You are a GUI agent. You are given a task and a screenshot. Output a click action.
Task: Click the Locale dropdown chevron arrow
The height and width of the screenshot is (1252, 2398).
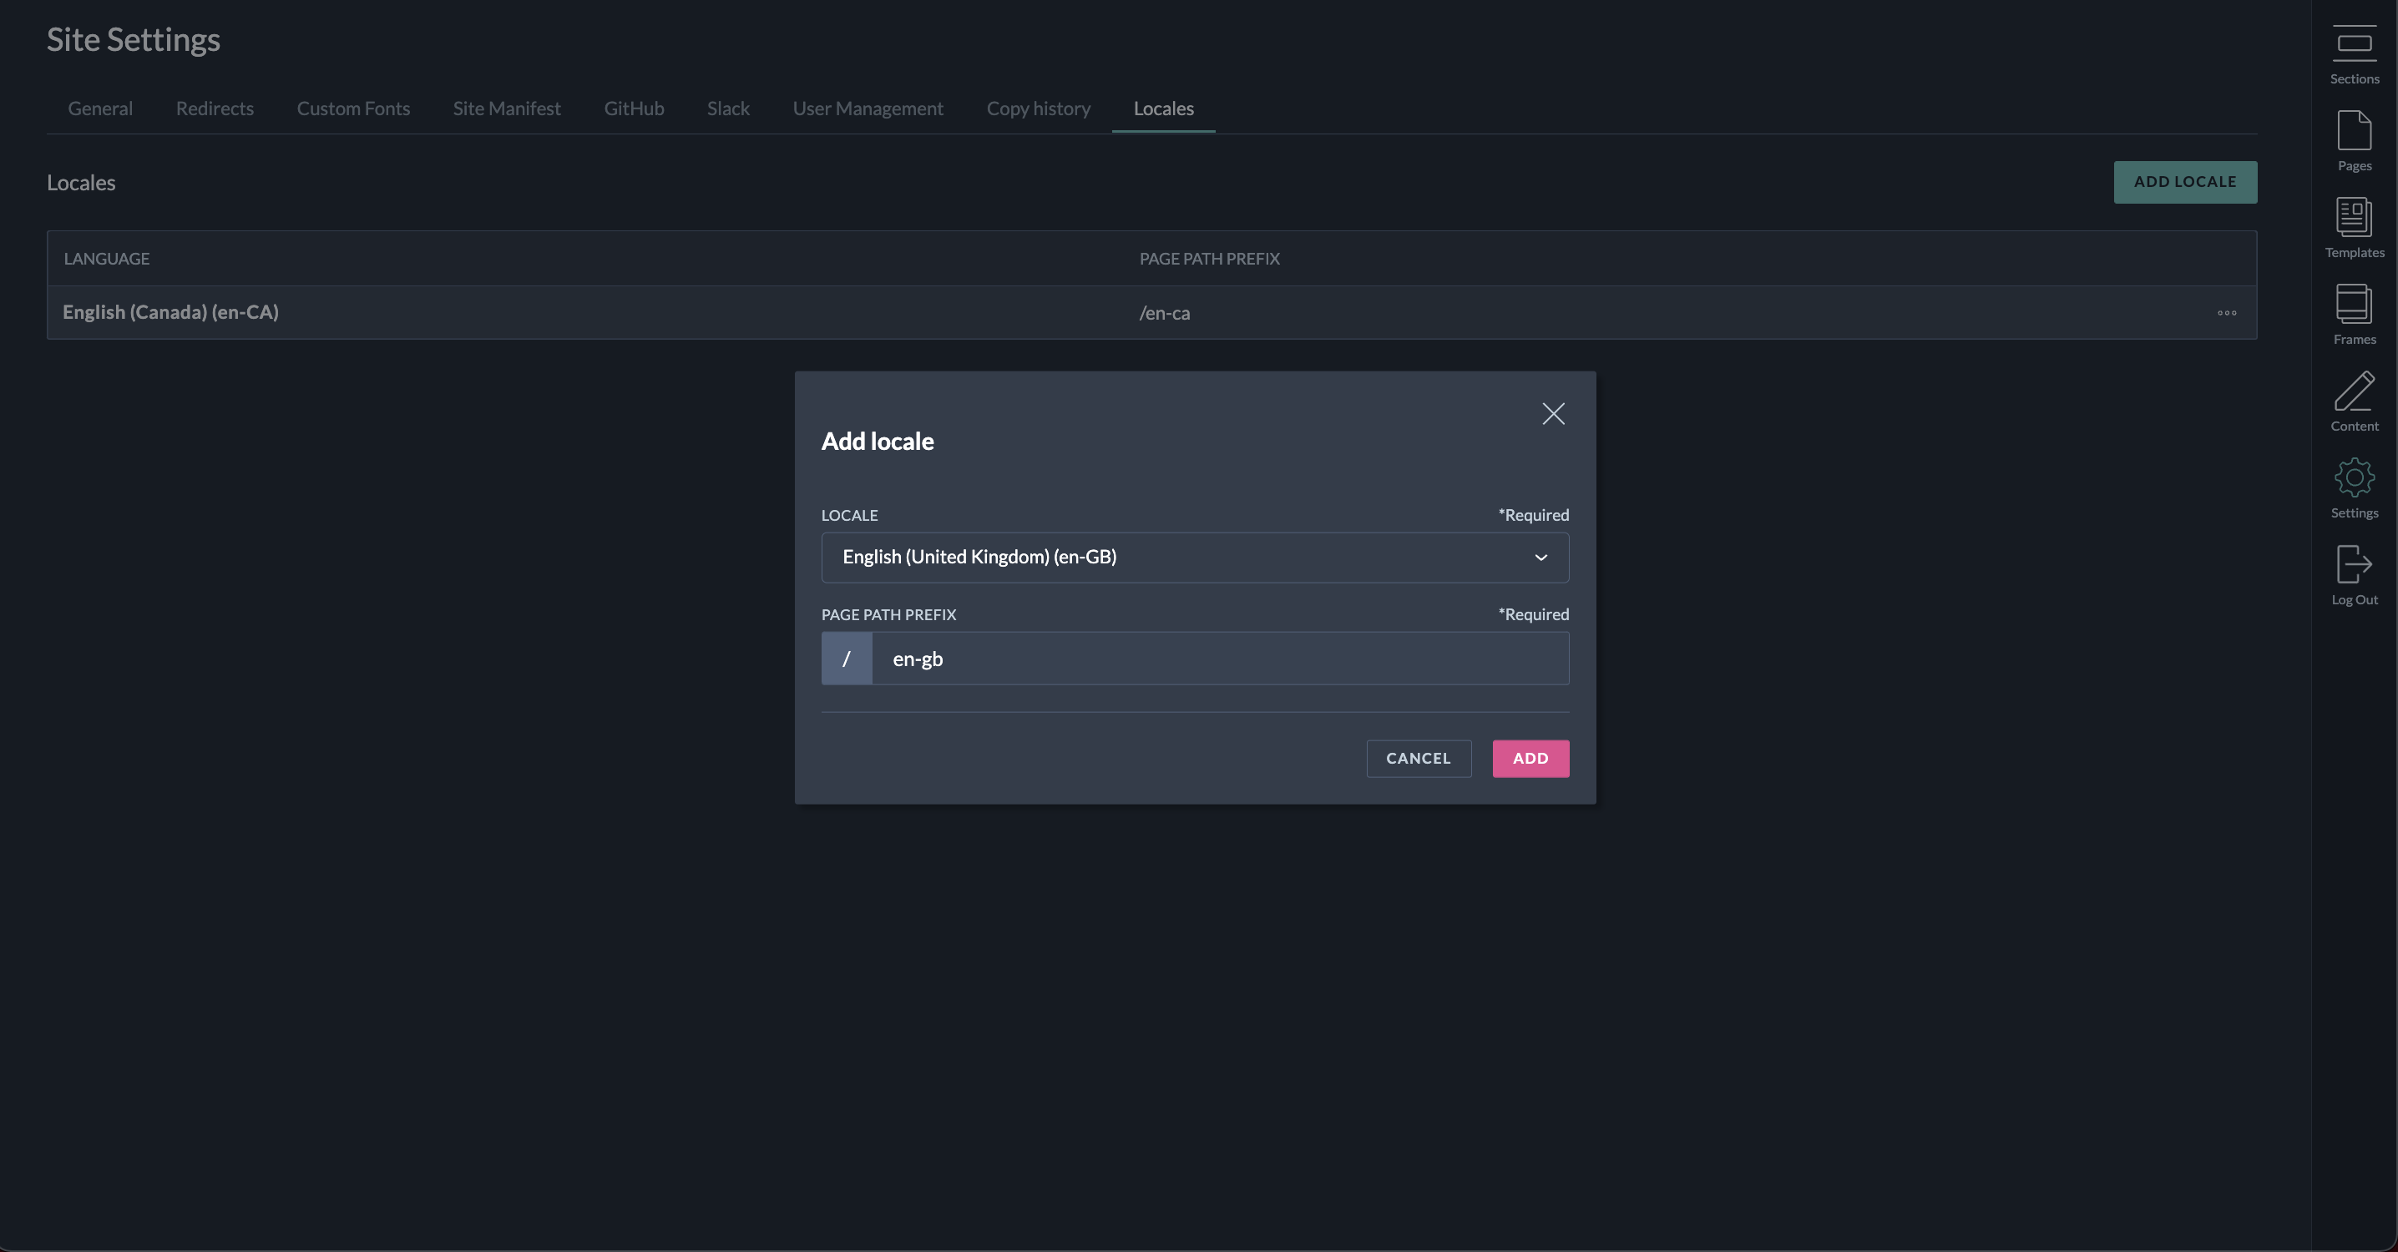pos(1540,558)
